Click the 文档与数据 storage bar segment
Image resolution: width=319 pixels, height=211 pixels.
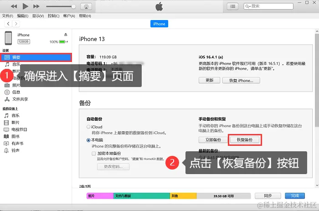[141, 196]
